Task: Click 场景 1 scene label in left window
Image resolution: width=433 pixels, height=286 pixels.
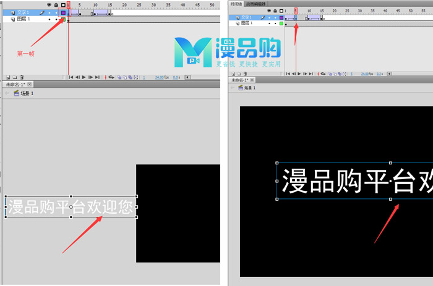Action: tap(27, 93)
